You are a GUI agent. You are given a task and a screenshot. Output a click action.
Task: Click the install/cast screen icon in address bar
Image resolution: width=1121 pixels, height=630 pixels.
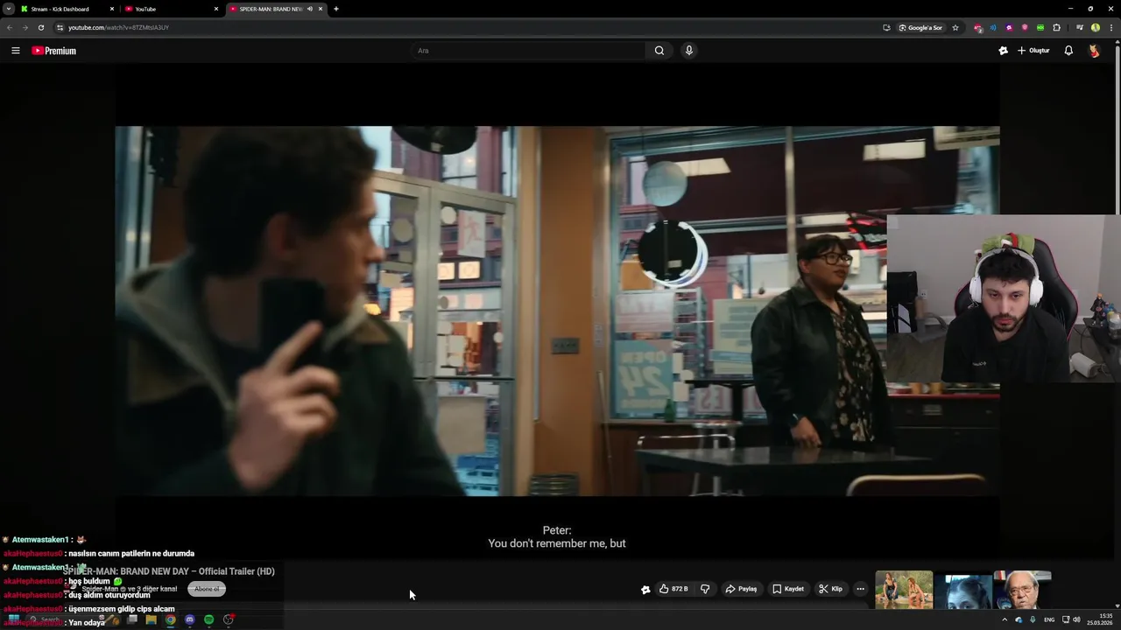click(886, 27)
